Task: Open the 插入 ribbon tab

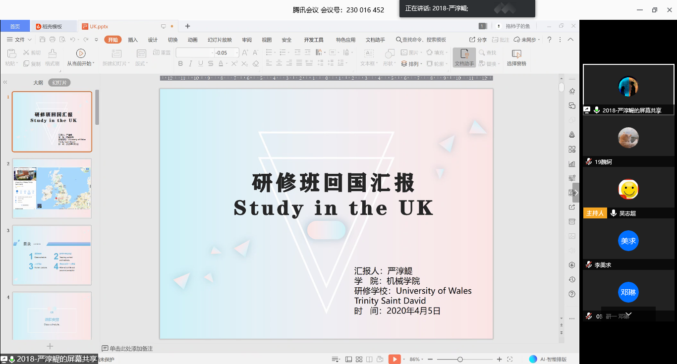Action: 133,40
